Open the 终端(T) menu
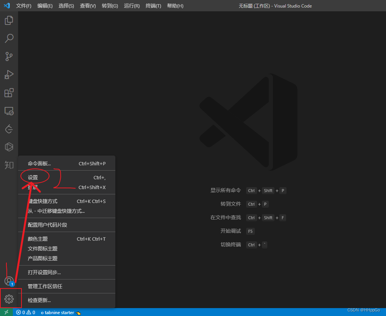The width and height of the screenshot is (386, 316). pos(153,6)
